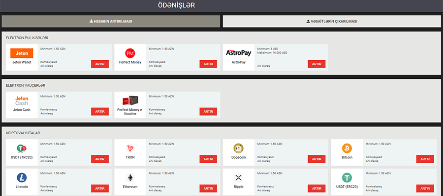Click the Perfect Money e-Voucher image
Image resolution: width=443 pixels, height=196 pixels.
(x=130, y=100)
